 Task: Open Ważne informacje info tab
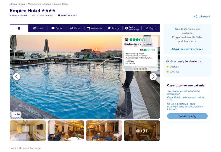pyautogui.click(x=132, y=28)
